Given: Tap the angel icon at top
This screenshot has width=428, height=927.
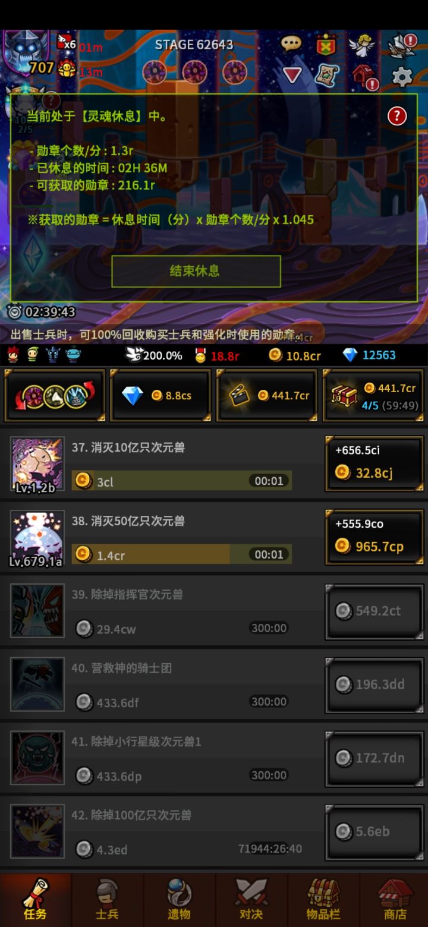Looking at the screenshot, I should [x=361, y=45].
